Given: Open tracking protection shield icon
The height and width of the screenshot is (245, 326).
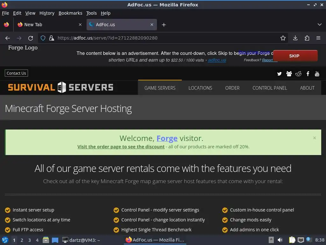Looking at the screenshot, I should tap(43, 38).
